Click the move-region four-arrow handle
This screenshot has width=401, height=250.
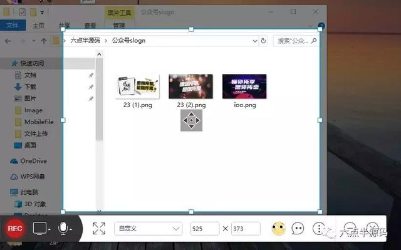tap(191, 120)
